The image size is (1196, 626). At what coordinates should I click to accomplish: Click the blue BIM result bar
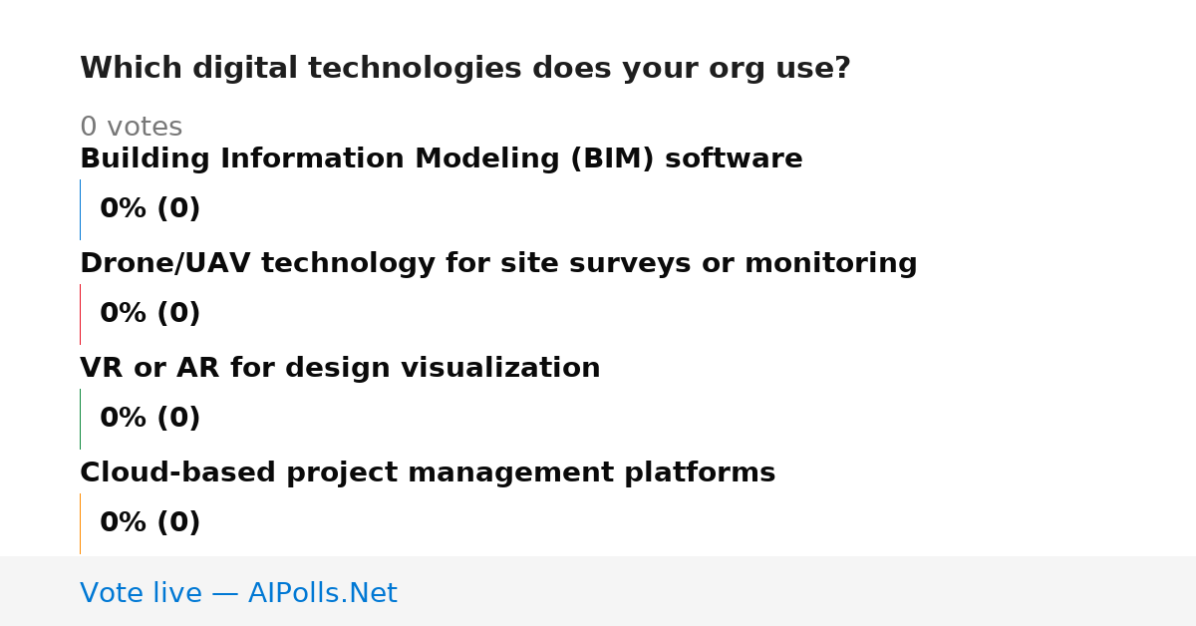coord(80,209)
